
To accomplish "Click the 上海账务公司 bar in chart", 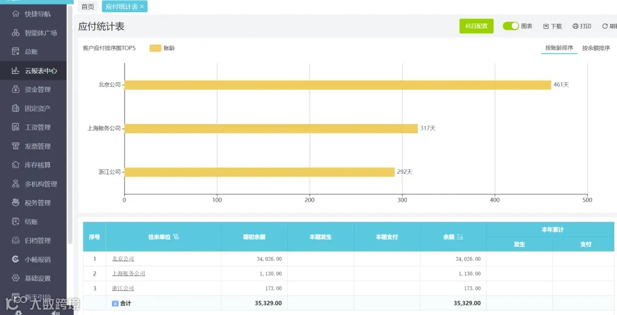I will [x=271, y=129].
